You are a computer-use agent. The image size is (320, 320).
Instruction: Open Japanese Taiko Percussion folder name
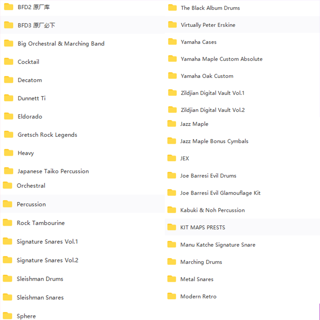click(x=53, y=171)
